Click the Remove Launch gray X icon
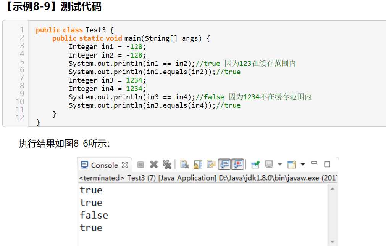 click(x=154, y=164)
